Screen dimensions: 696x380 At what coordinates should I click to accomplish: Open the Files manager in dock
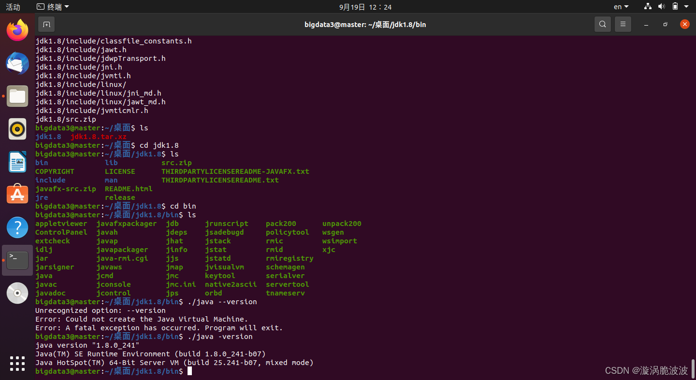17,96
